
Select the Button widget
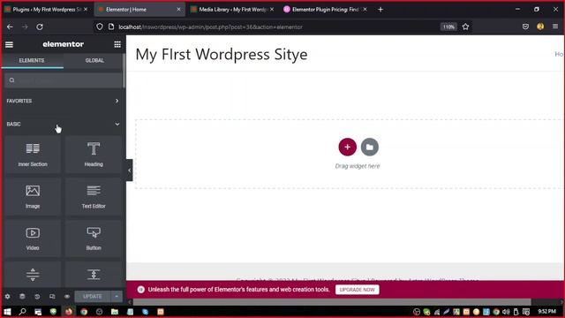tap(94, 238)
